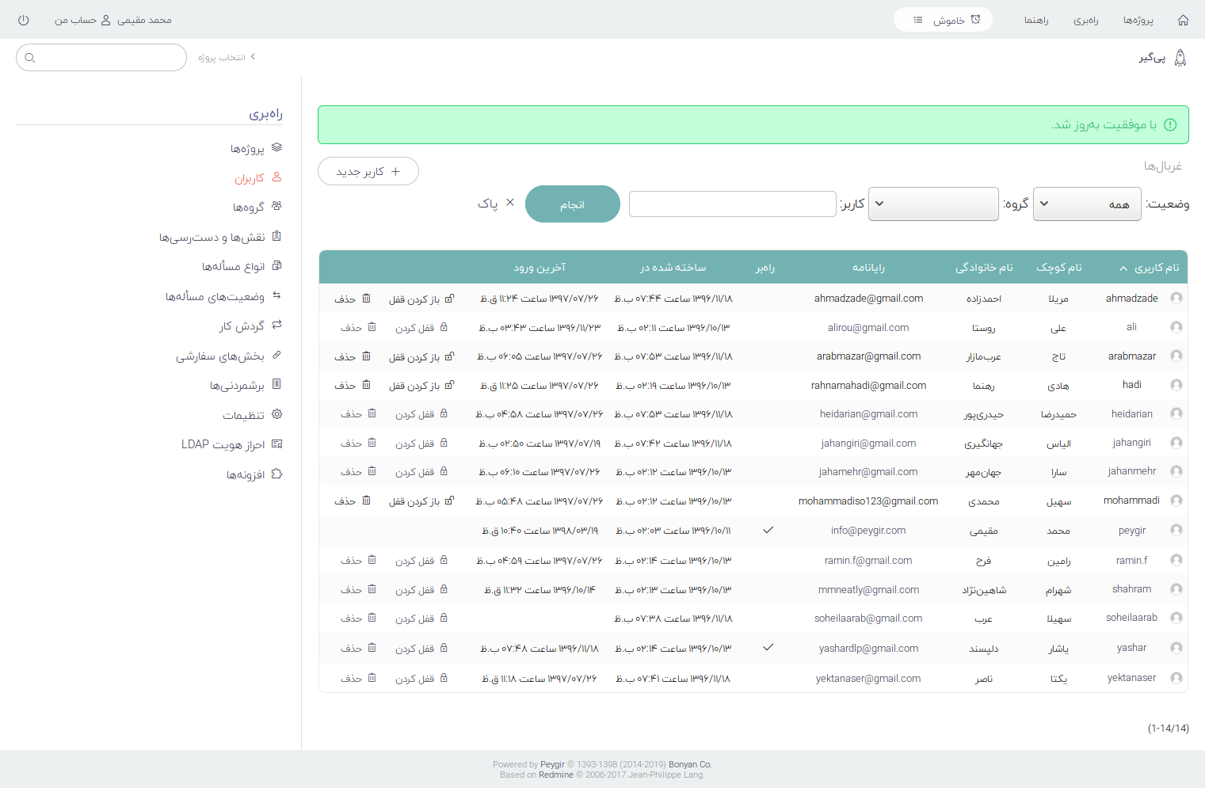The height and width of the screenshot is (788, 1205).
Task: Click the plugins puzzle icon
Action: coord(276,474)
